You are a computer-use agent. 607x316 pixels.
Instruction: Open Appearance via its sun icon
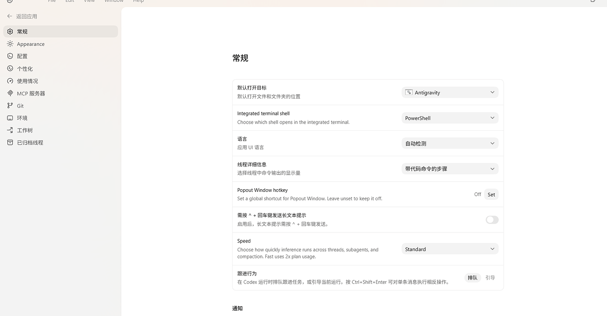tap(10, 44)
